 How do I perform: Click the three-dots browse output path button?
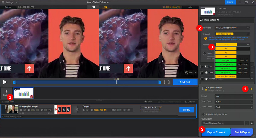(x=247, y=123)
